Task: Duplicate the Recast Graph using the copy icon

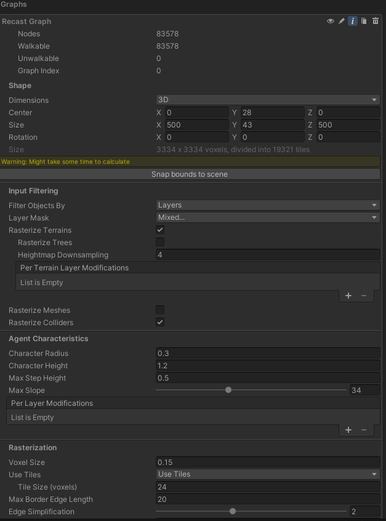Action: (364, 22)
